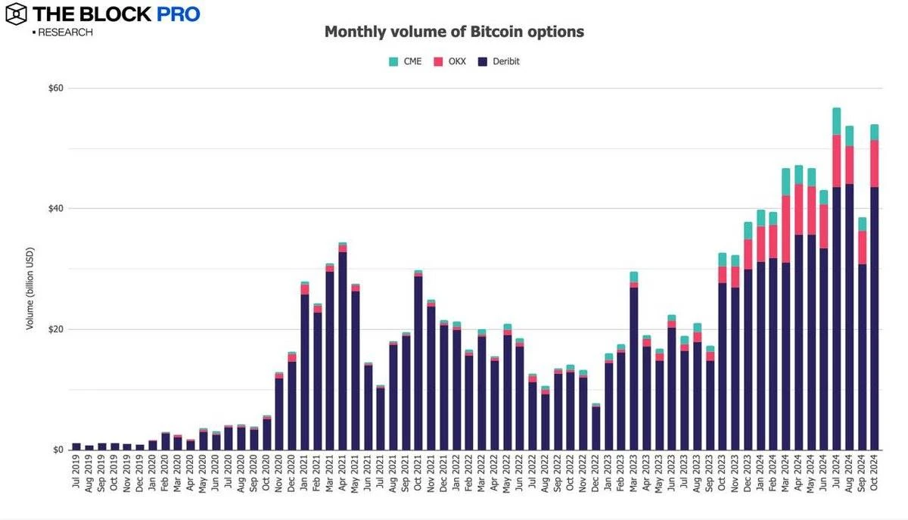Click the $60 y-axis tick label
908x520 pixels.
coord(55,88)
